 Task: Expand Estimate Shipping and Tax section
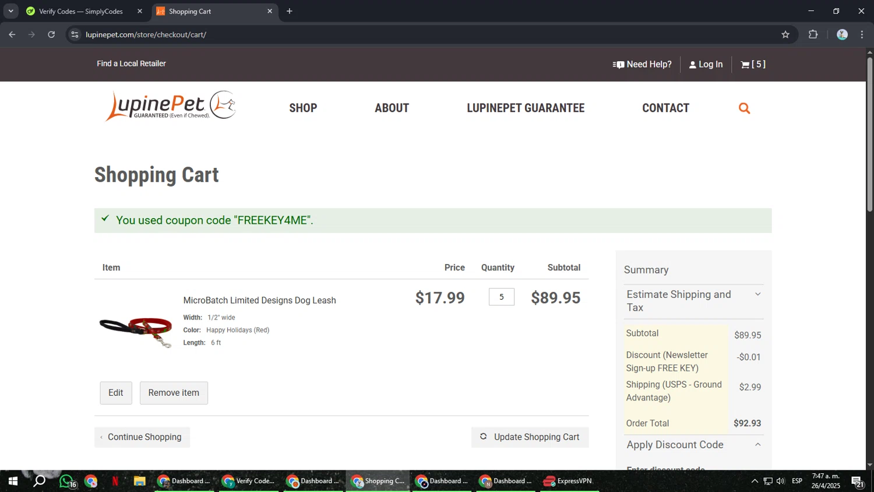click(x=693, y=301)
